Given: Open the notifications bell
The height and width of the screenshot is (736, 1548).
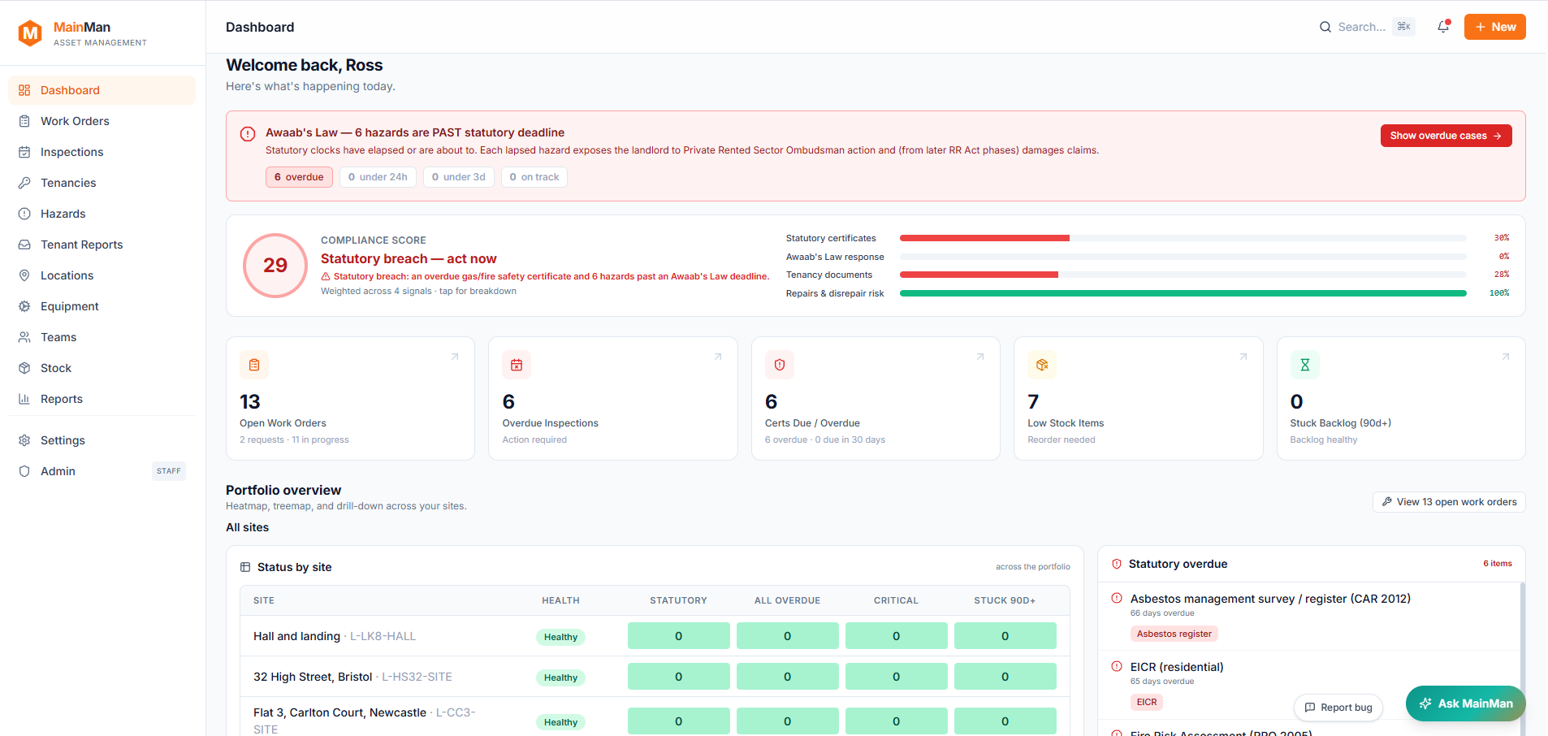Looking at the screenshot, I should tap(1443, 27).
